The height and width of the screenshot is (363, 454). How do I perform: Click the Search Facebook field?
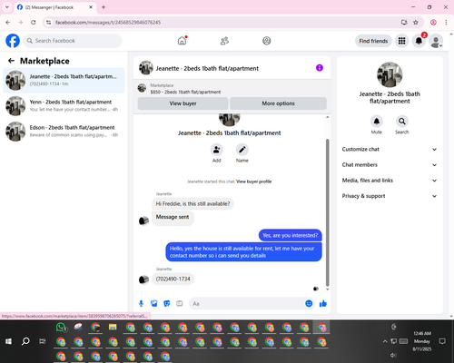73,41
